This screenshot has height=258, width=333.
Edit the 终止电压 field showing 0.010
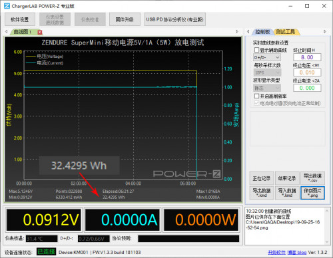click(x=307, y=72)
